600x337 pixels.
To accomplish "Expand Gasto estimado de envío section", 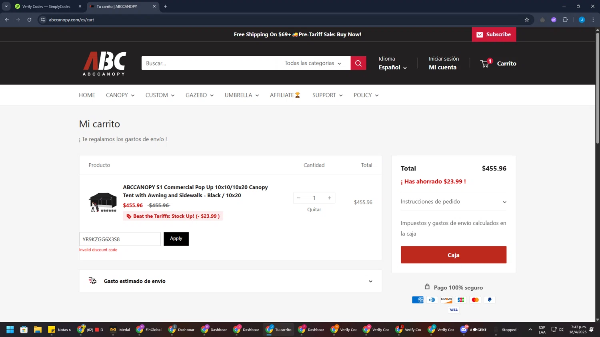I will click(x=230, y=281).
